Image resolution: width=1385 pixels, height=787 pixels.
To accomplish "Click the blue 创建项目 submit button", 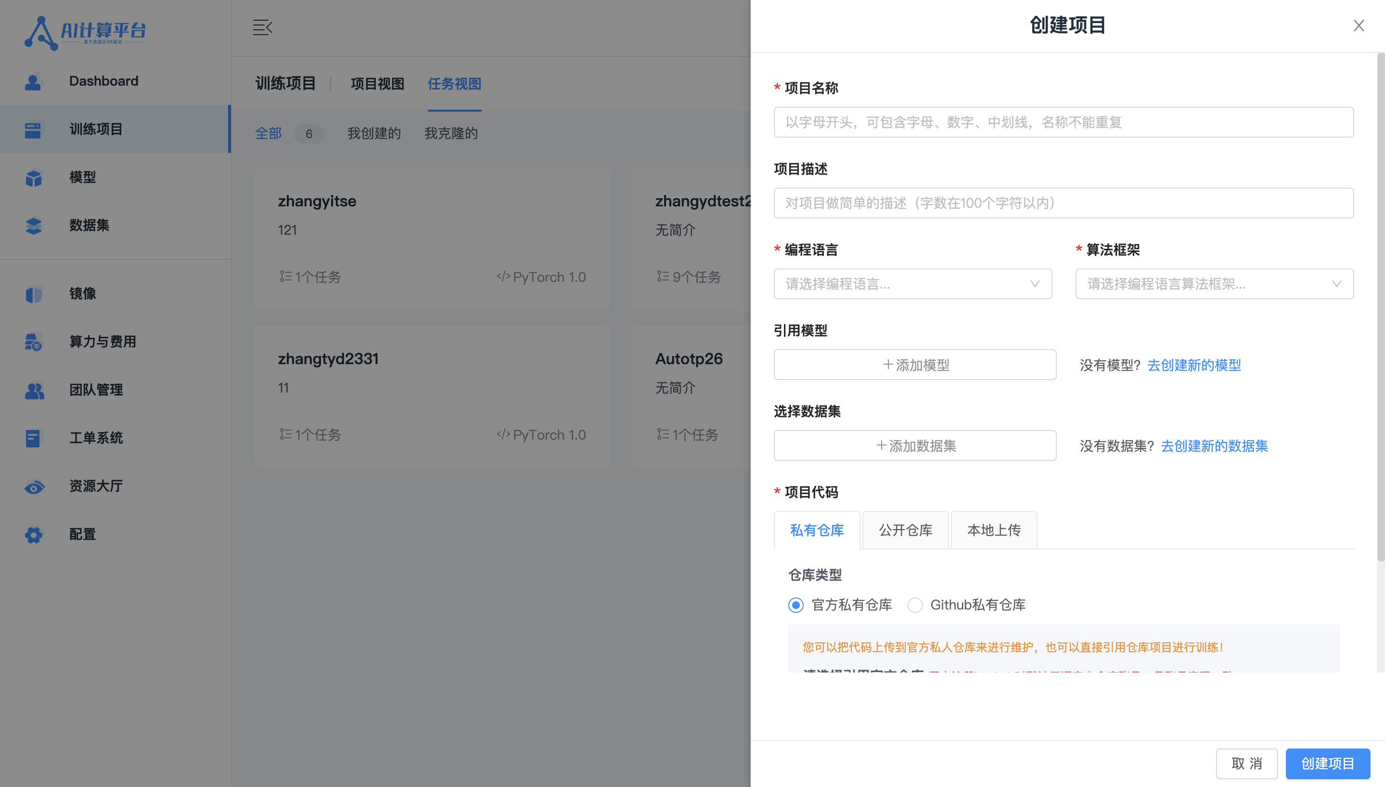I will pyautogui.click(x=1328, y=763).
